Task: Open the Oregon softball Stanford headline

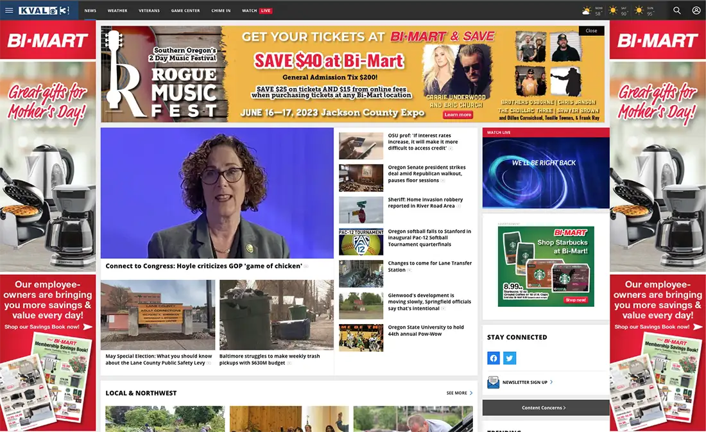Action: [x=429, y=238]
